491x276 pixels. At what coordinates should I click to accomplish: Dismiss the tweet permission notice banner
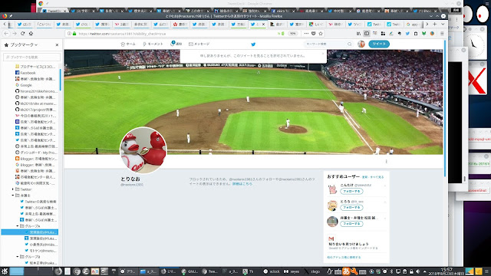click(x=323, y=53)
